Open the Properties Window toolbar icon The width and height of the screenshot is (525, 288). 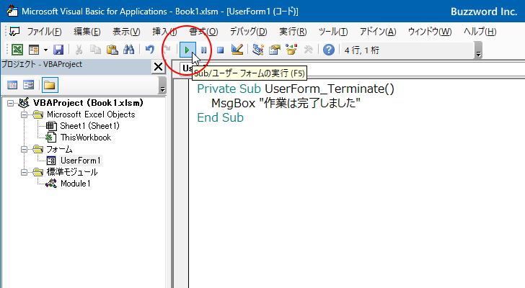[275, 50]
